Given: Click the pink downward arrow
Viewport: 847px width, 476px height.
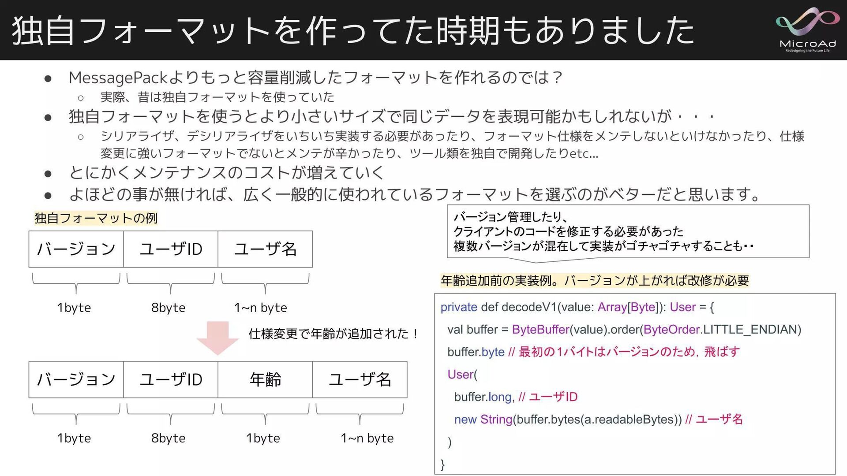Looking at the screenshot, I should (217, 338).
